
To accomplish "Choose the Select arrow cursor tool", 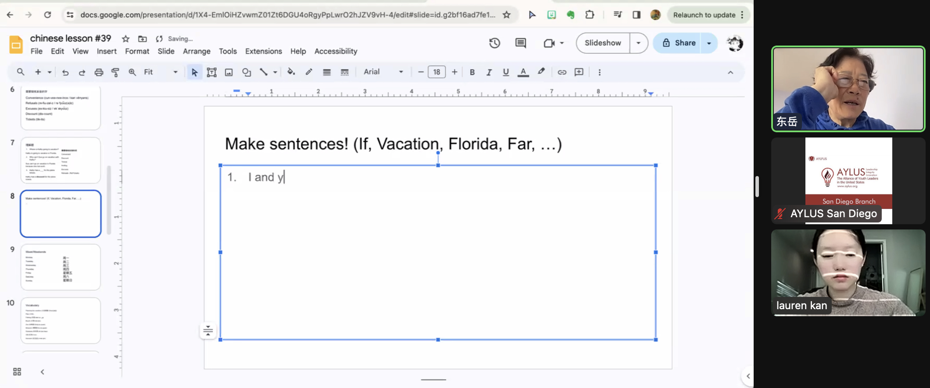I will point(194,72).
